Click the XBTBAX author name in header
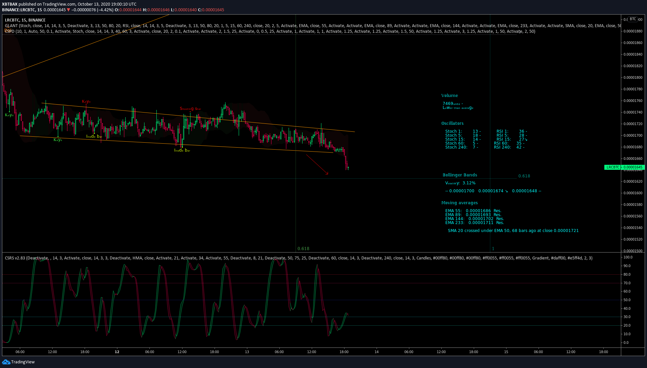This screenshot has height=368, width=647. [x=10, y=4]
